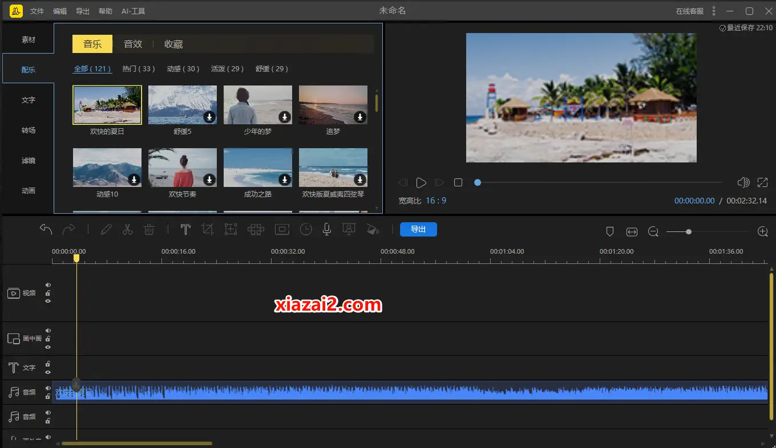This screenshot has height=448, width=776.
Task: Select the pencil edit tool
Action: point(106,229)
